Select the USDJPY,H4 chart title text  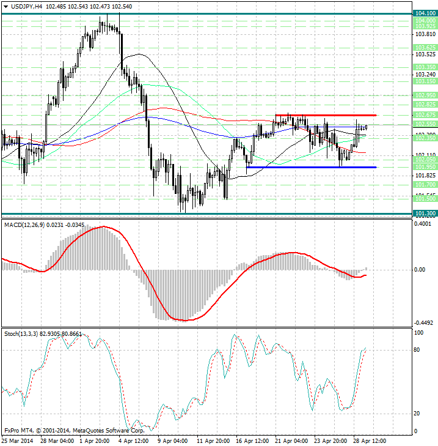click(x=26, y=6)
